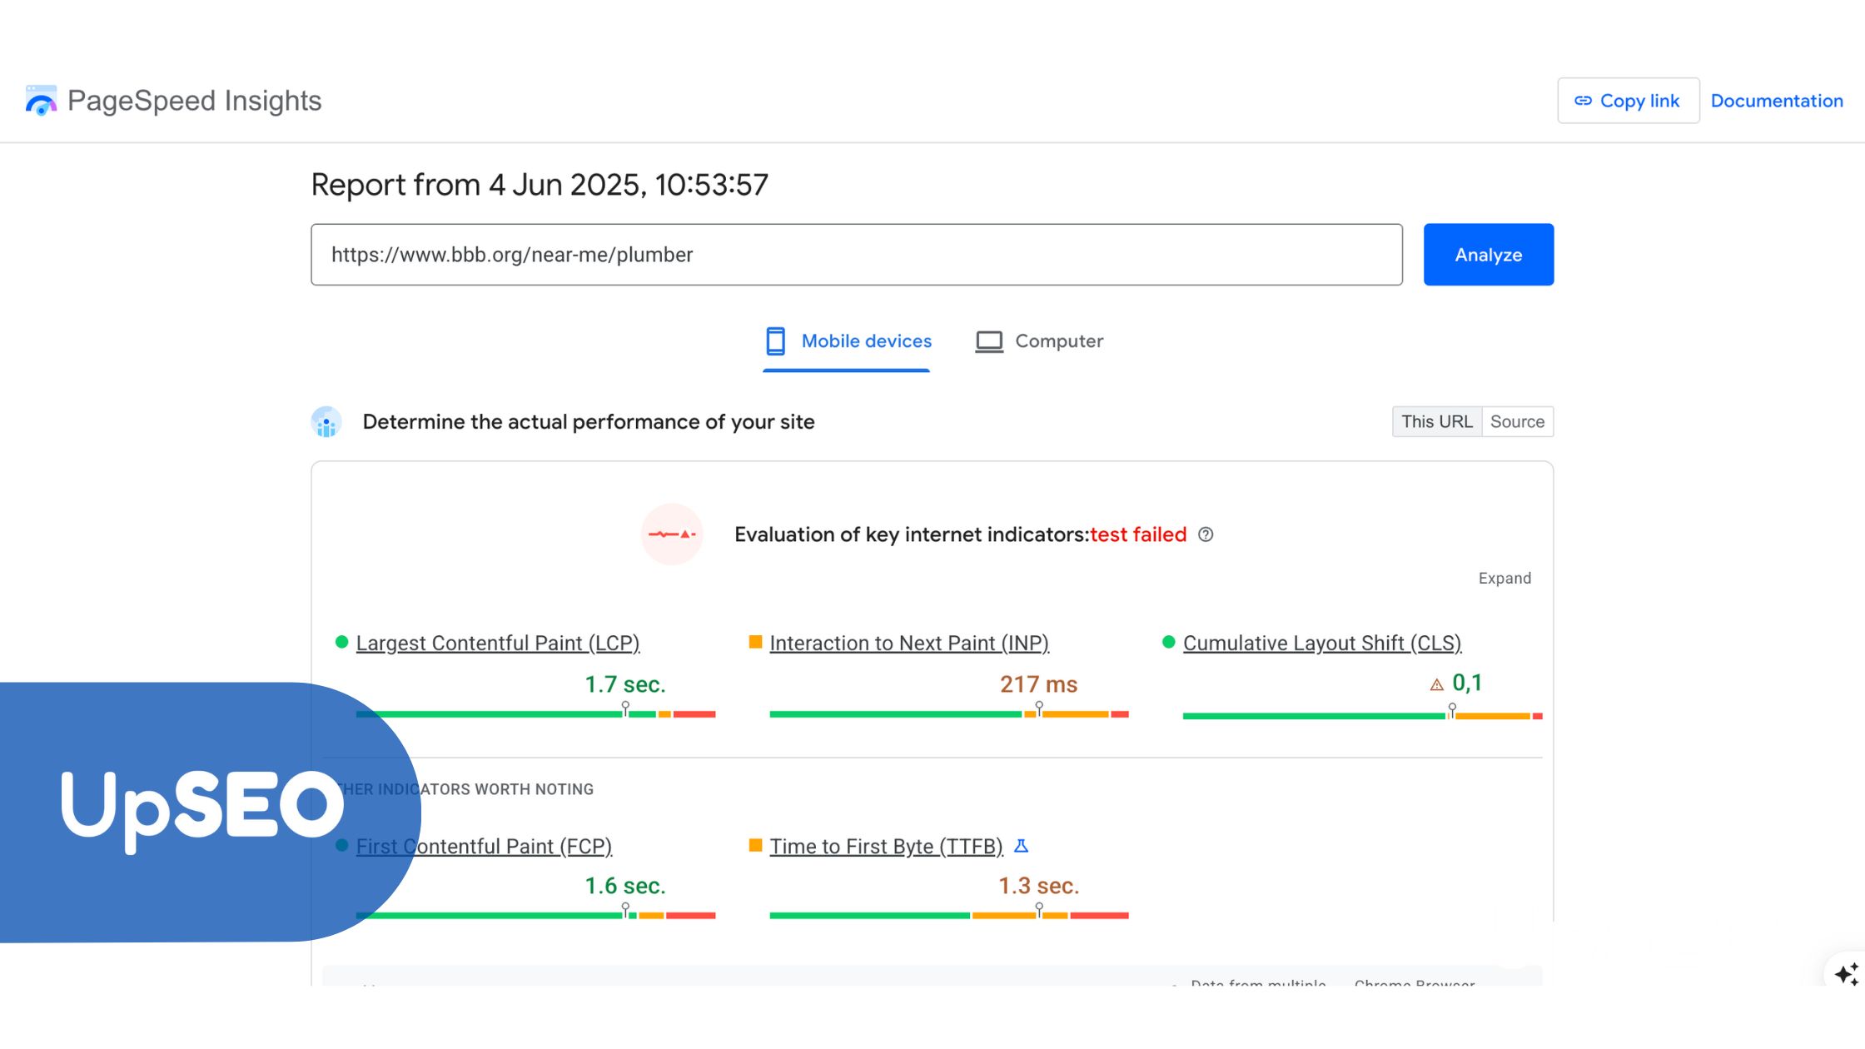Click the INP distribution bar
Viewport: 1865px width, 1049px height.
pyautogui.click(x=949, y=714)
